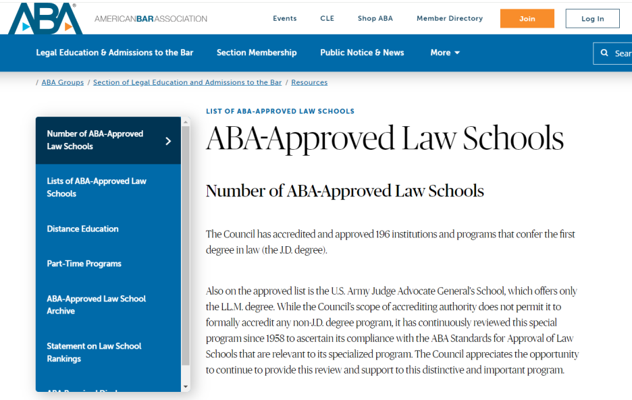The height and width of the screenshot is (400, 632).
Task: Click the ABA logo
Action: (45, 18)
